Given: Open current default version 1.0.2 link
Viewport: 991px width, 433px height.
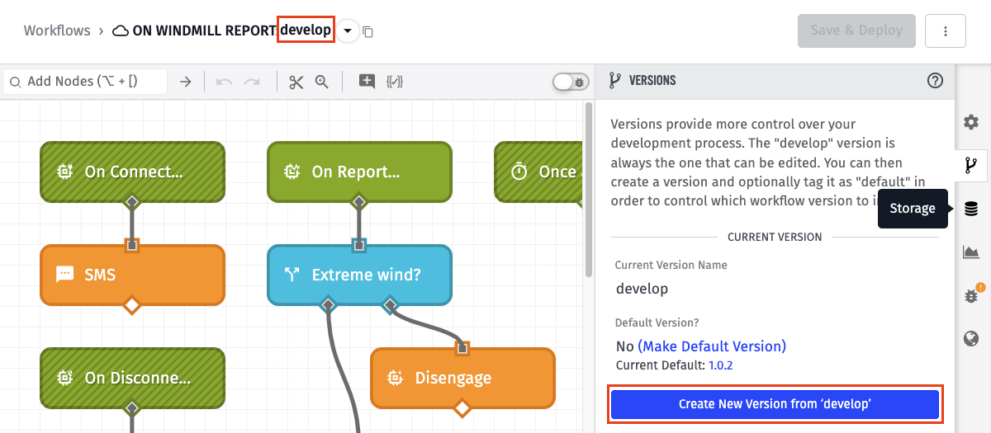Looking at the screenshot, I should (719, 365).
